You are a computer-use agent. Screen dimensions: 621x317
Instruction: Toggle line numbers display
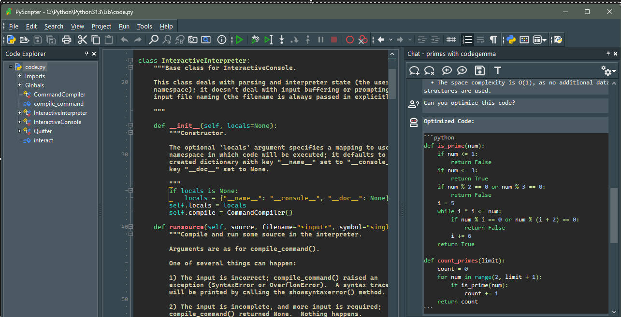tap(467, 40)
